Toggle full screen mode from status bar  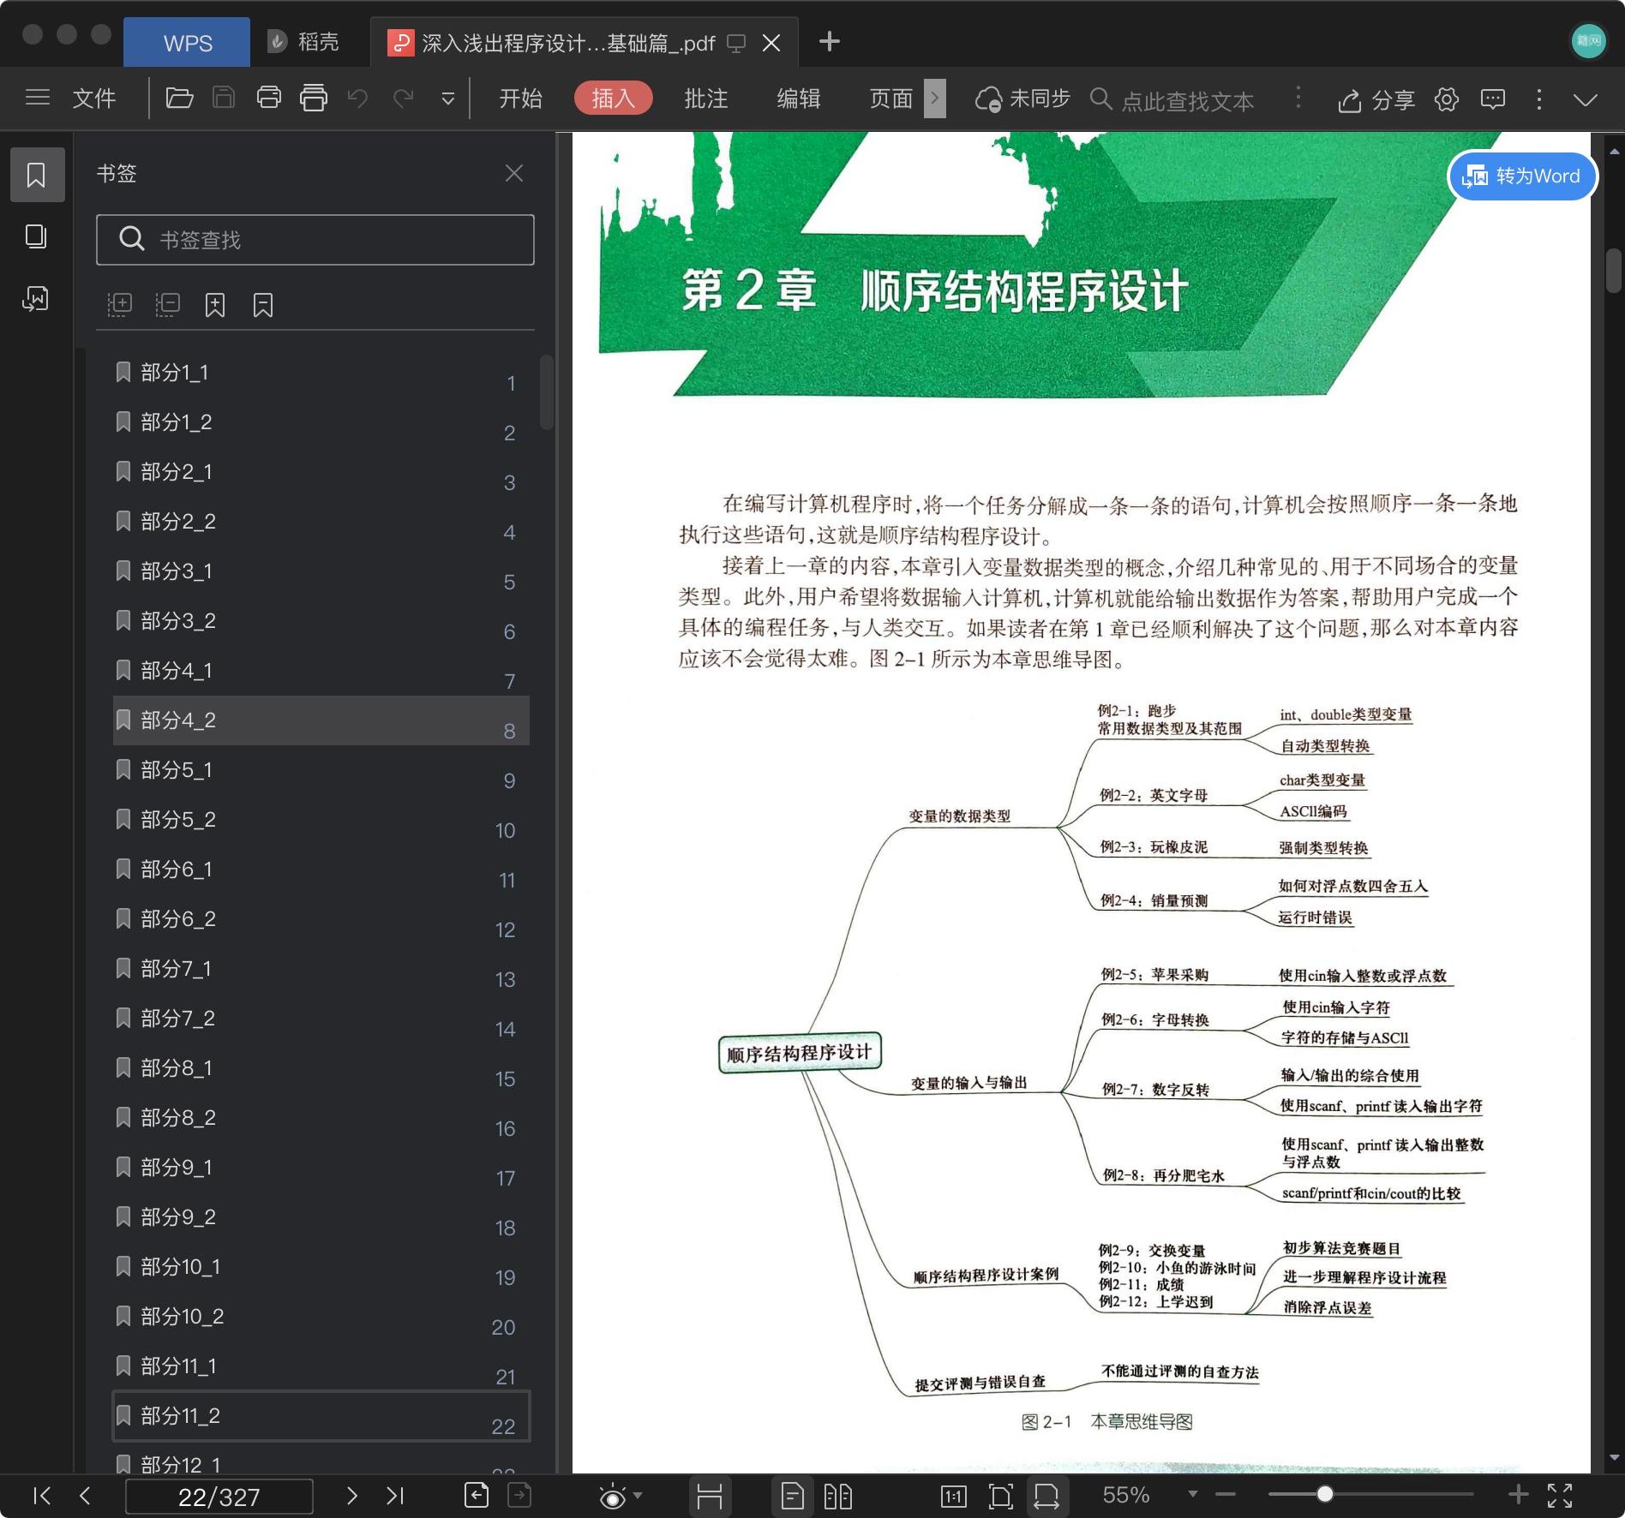[x=1562, y=1496]
